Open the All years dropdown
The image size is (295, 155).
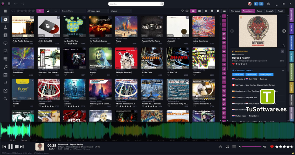click(x=121, y=11)
